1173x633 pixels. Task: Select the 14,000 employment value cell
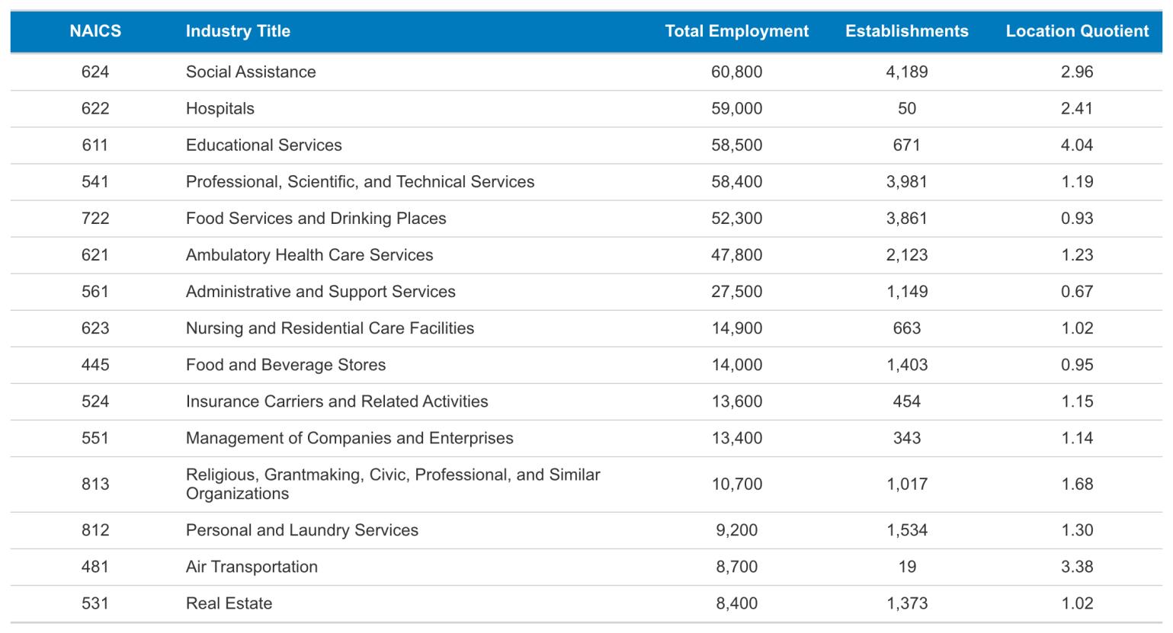coord(736,364)
